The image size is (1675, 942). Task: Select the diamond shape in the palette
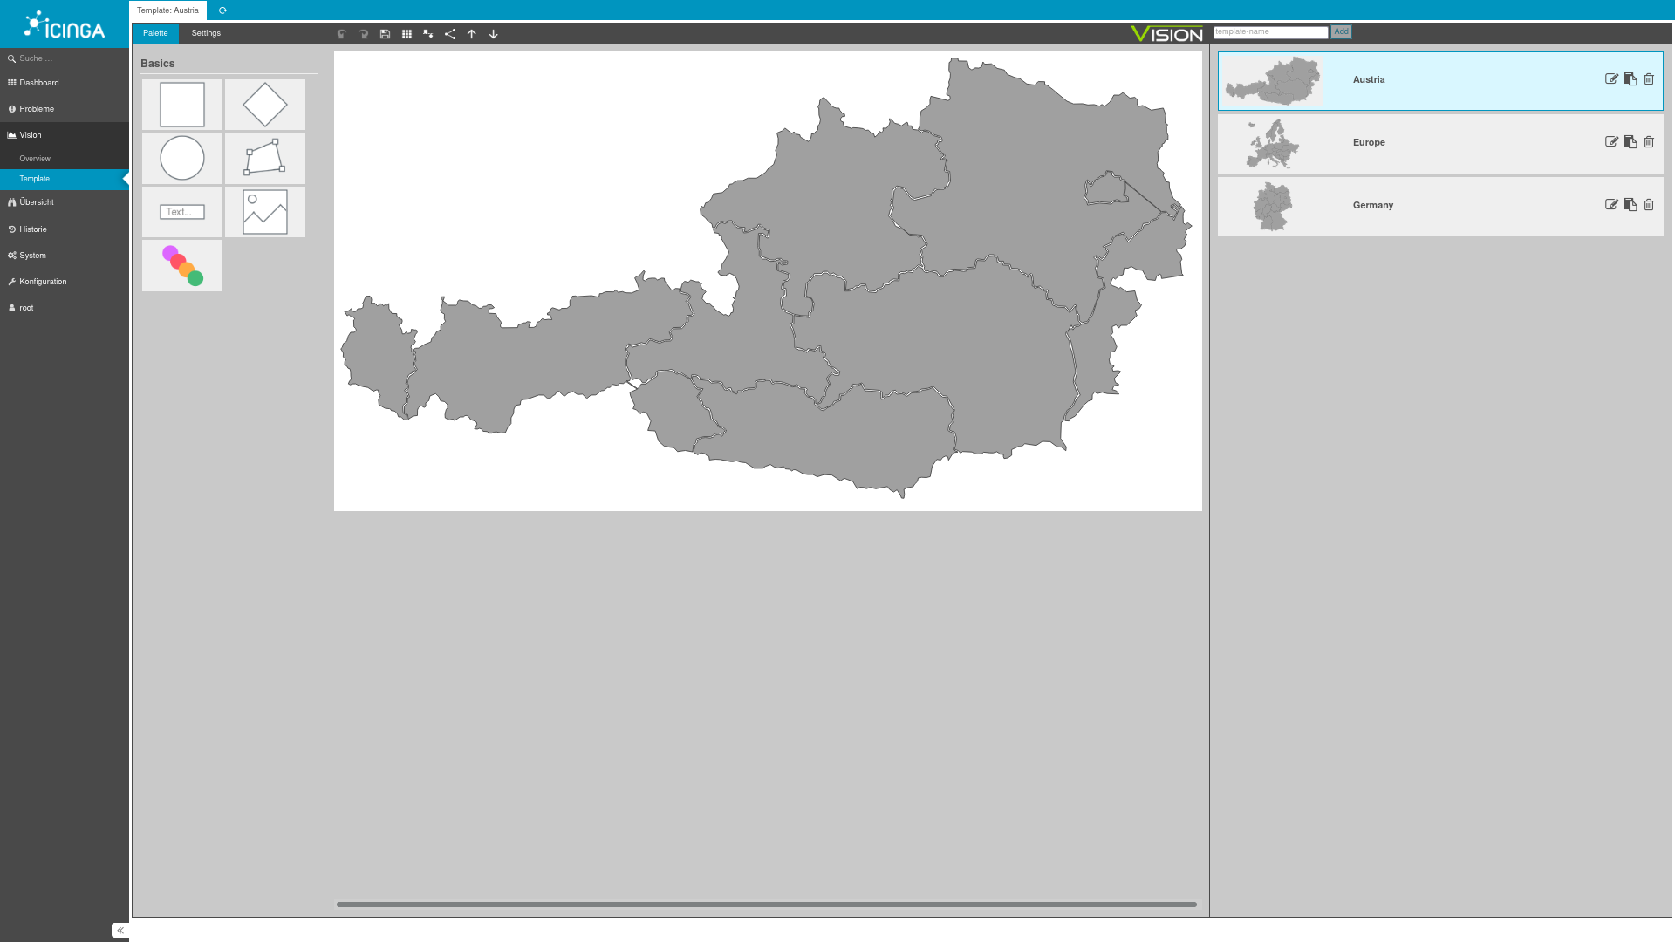pyautogui.click(x=265, y=105)
